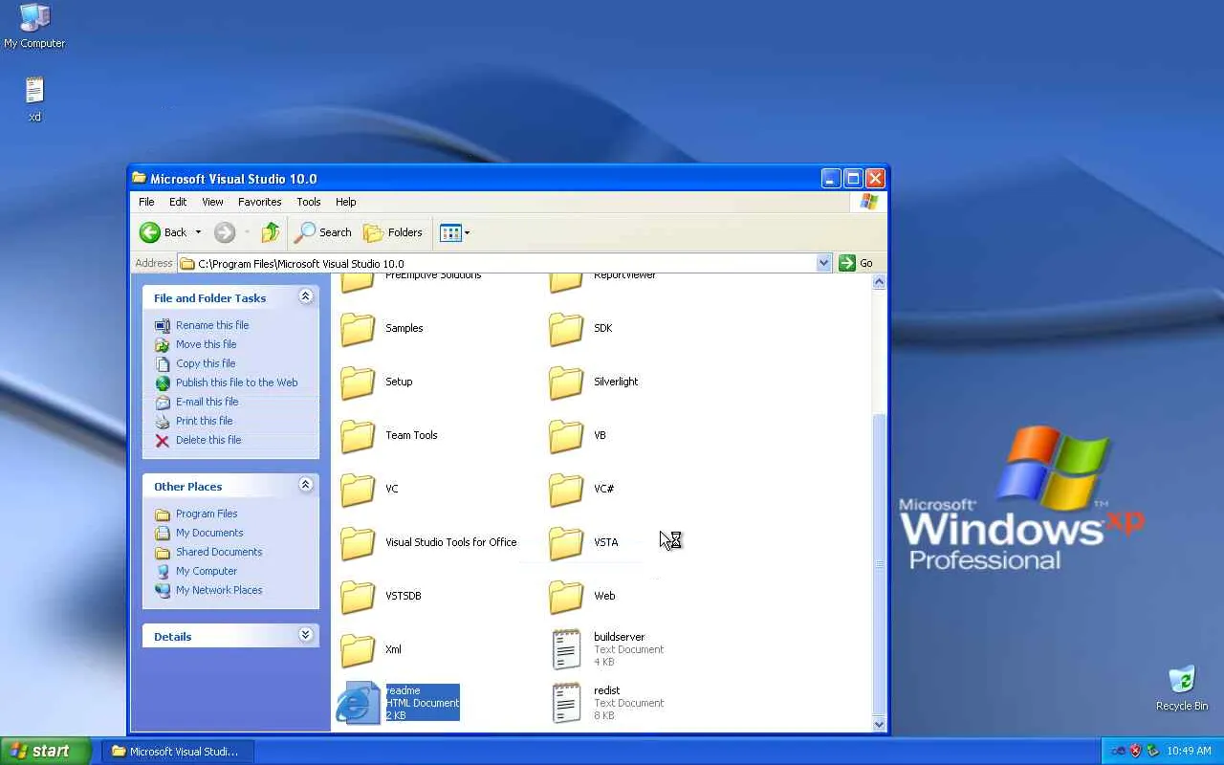
Task: Open the Views button menu
Action: pos(454,232)
